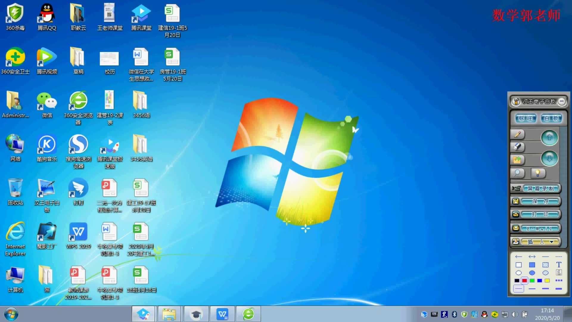Select the hollow ellipse shape
This screenshot has width=572, height=322.
click(x=519, y=273)
